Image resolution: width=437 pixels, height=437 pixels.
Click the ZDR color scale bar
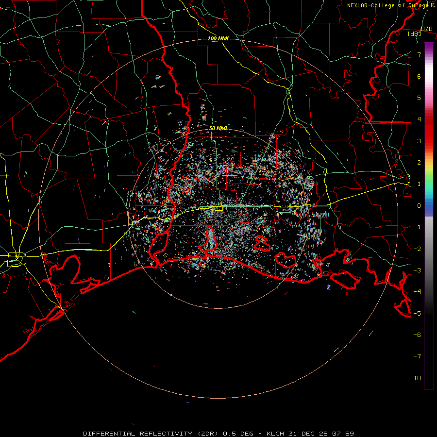429,216
